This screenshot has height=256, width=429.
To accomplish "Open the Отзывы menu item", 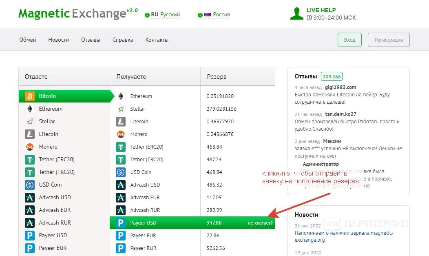I will pyautogui.click(x=91, y=40).
